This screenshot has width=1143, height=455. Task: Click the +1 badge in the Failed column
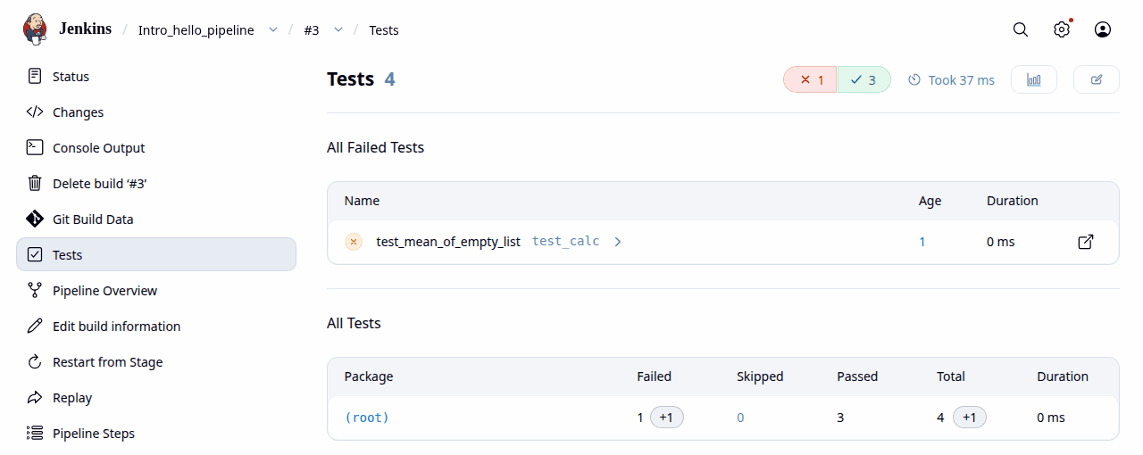667,417
